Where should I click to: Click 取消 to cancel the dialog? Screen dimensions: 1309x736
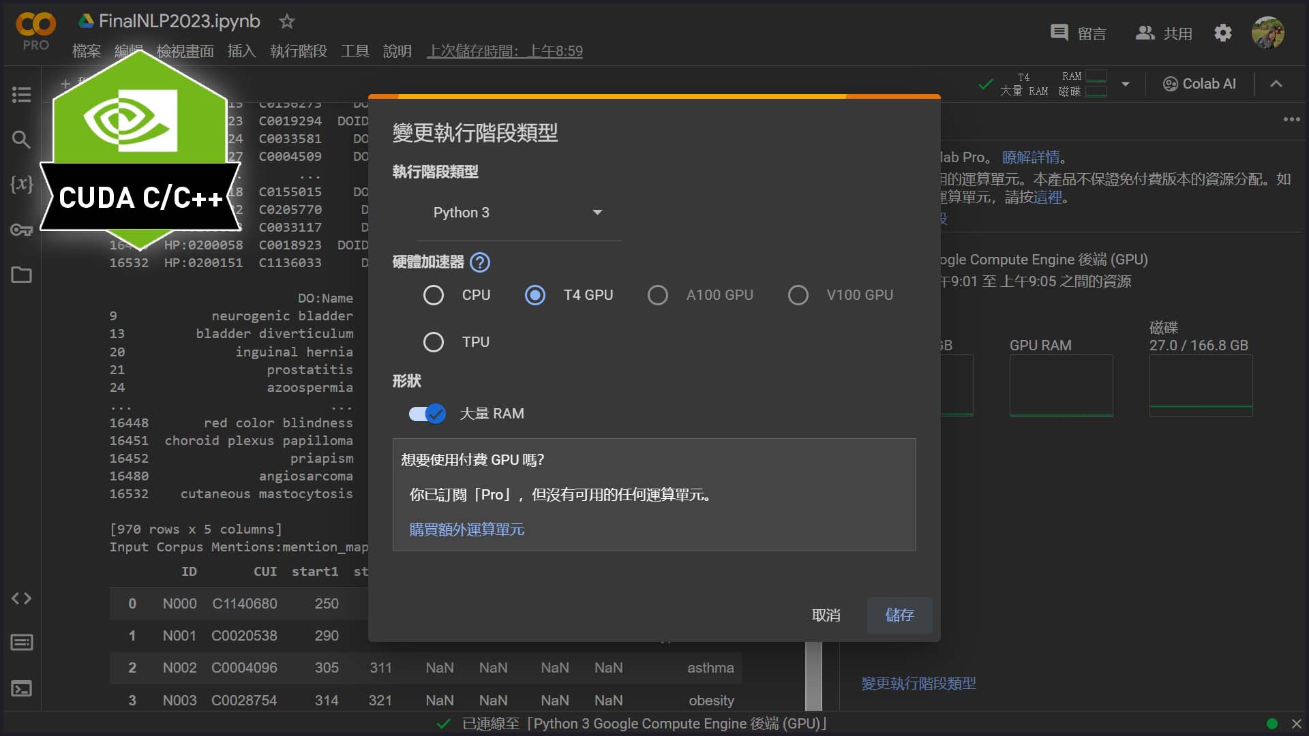826,615
